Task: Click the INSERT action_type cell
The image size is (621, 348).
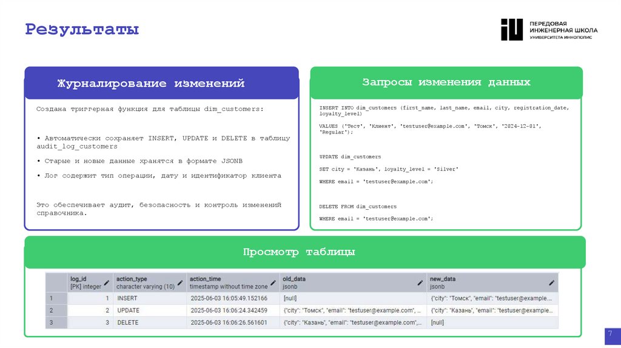Action: 150,298
